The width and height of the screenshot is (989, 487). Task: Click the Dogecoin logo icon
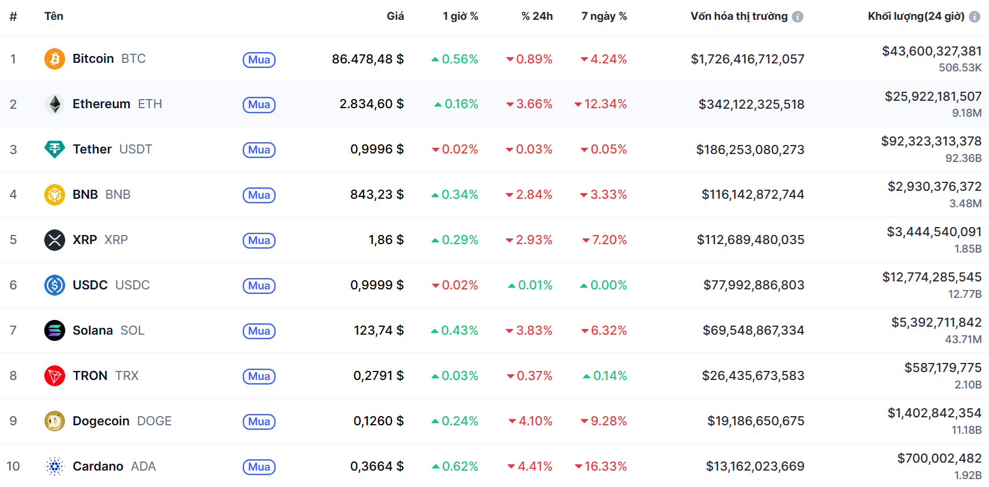(x=54, y=421)
